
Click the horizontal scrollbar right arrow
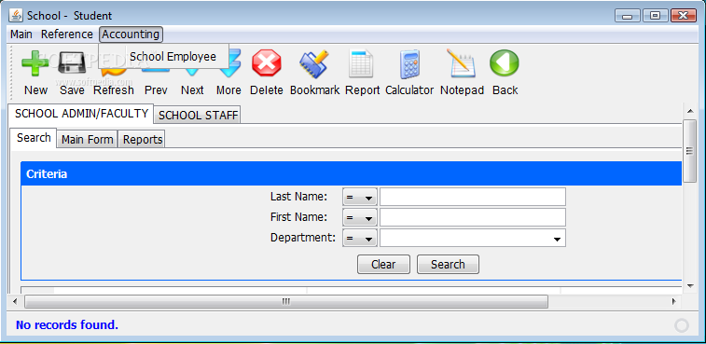pyautogui.click(x=674, y=301)
